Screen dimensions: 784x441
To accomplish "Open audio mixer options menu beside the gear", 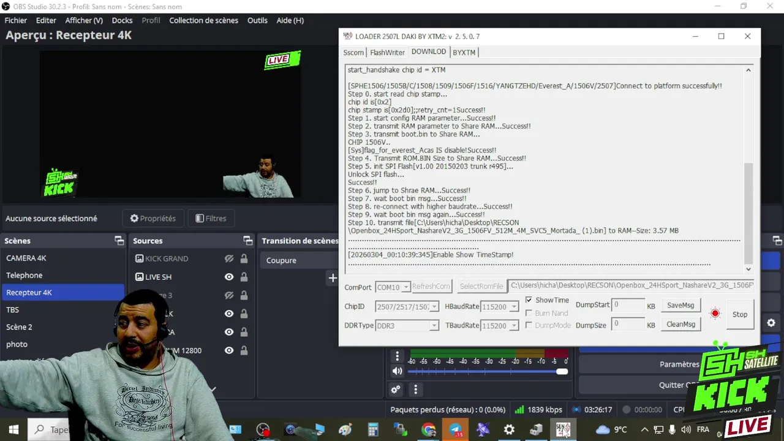I will 416,389.
